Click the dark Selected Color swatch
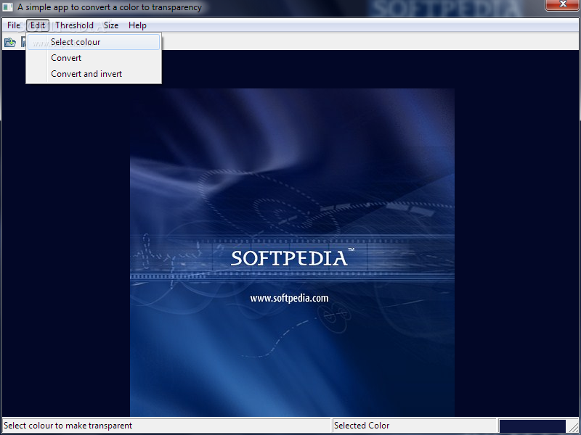The image size is (581, 435). (x=532, y=426)
